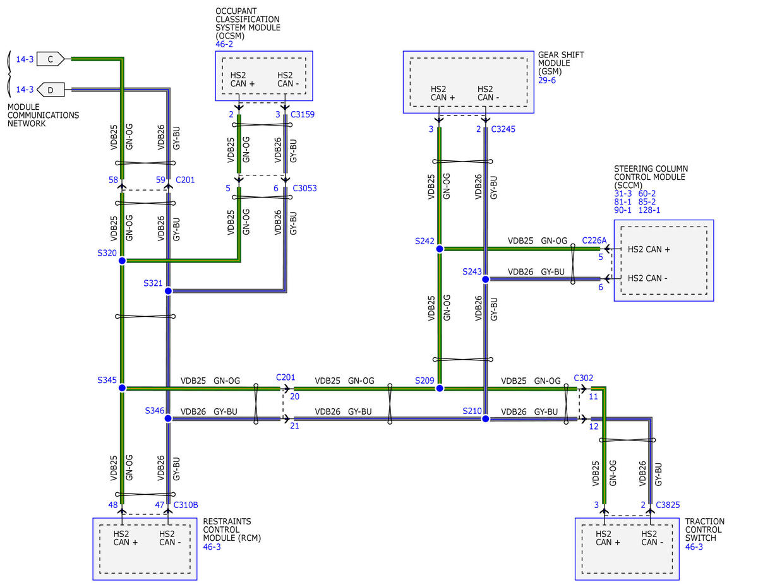Screen dimensions: 758x585
Task: Click the C201 label above pin 20
Action: pos(286,377)
